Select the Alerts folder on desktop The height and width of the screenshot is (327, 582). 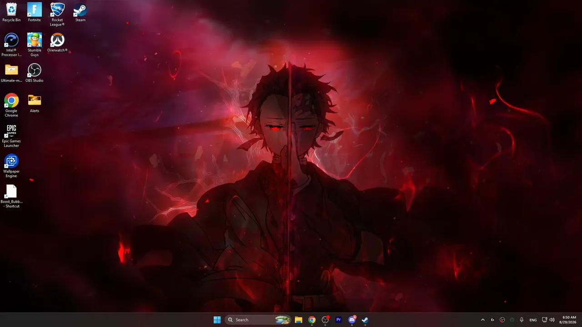pos(35,103)
